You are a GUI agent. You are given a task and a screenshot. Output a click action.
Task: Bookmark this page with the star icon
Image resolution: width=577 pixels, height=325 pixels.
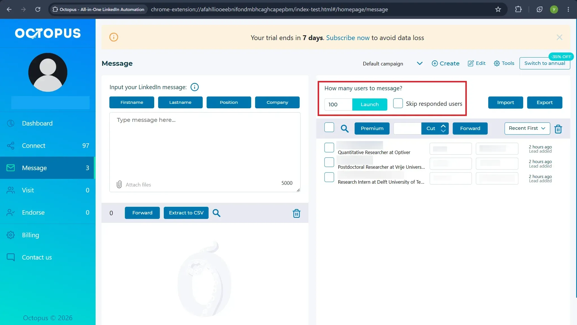pyautogui.click(x=498, y=9)
